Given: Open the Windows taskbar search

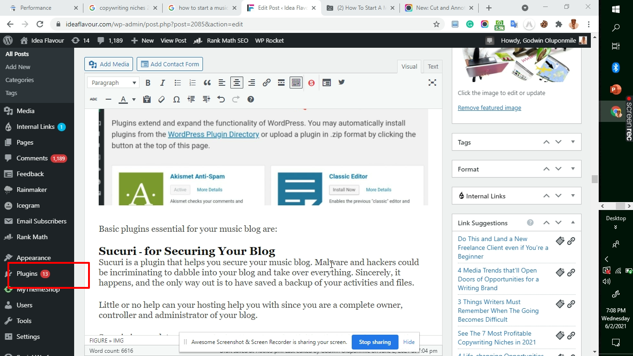Looking at the screenshot, I should pyautogui.click(x=616, y=28).
